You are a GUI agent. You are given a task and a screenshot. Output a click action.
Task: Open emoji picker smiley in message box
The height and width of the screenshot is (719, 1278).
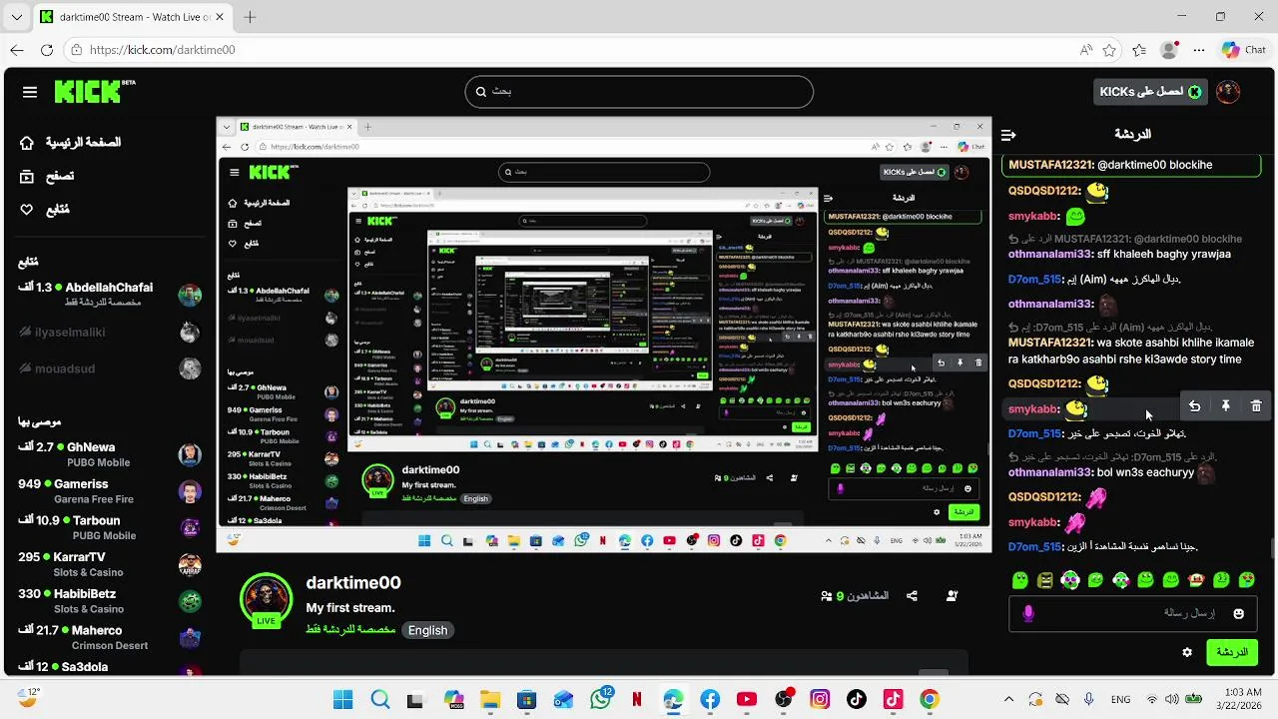pyautogui.click(x=1239, y=613)
